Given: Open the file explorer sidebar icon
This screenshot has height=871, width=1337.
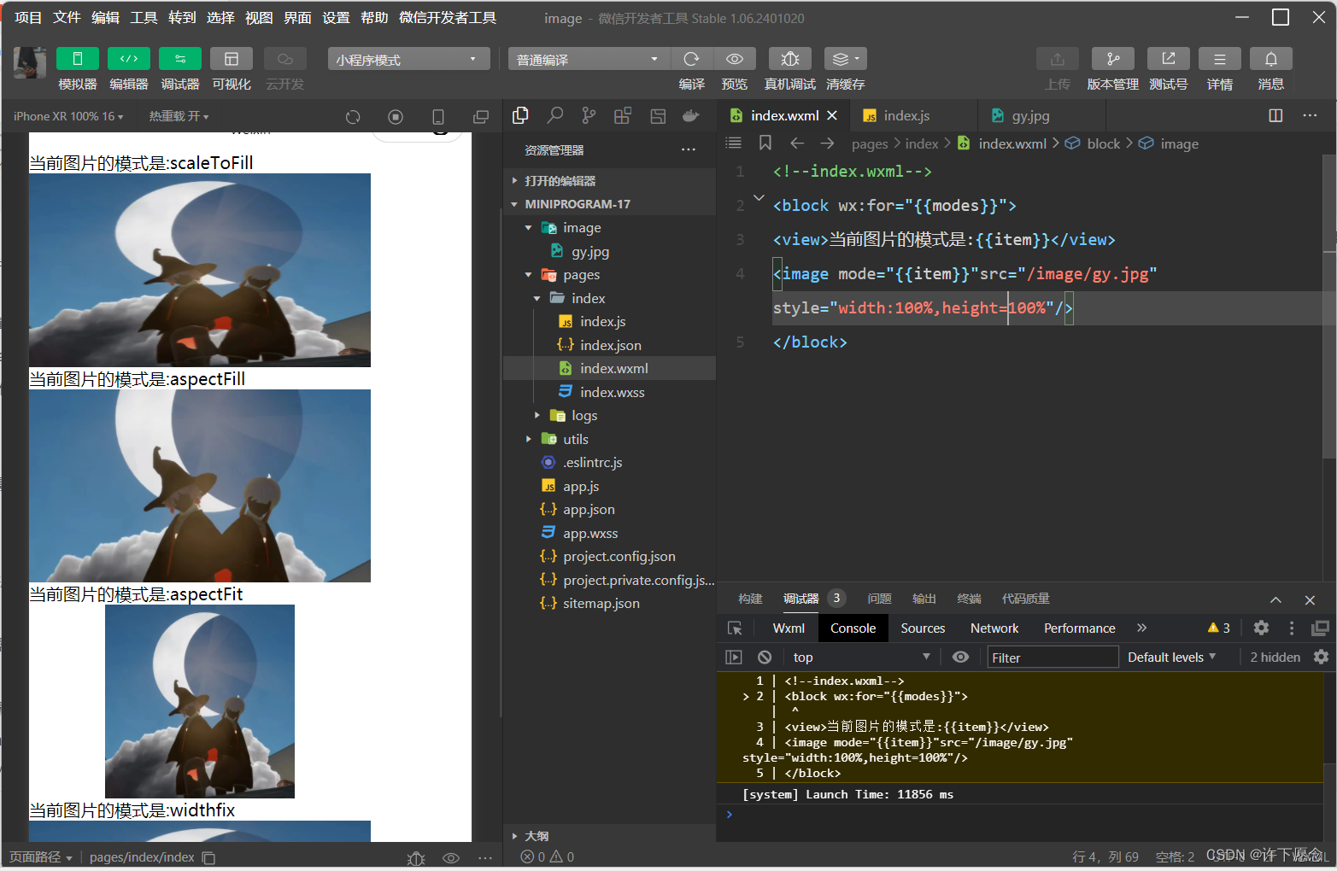Looking at the screenshot, I should click(x=520, y=115).
